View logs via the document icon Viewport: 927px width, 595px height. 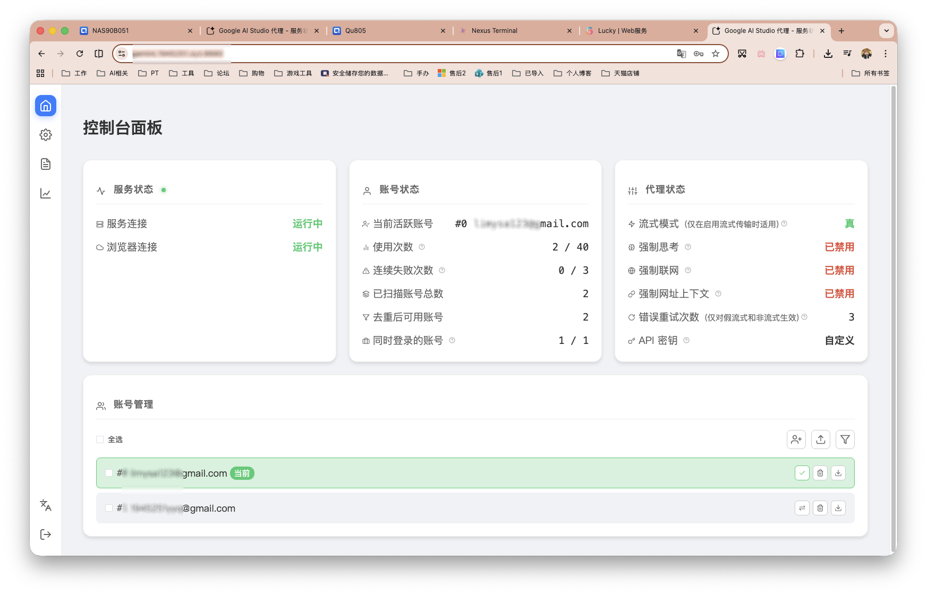45,164
